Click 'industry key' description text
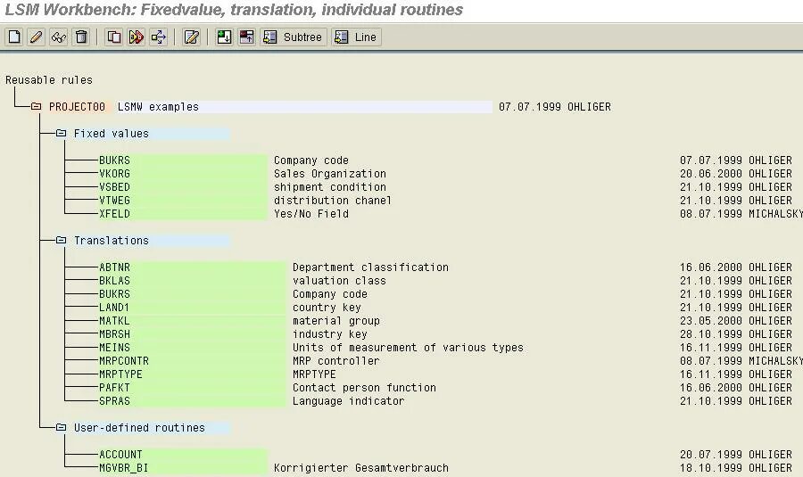The image size is (803, 477). click(x=330, y=333)
